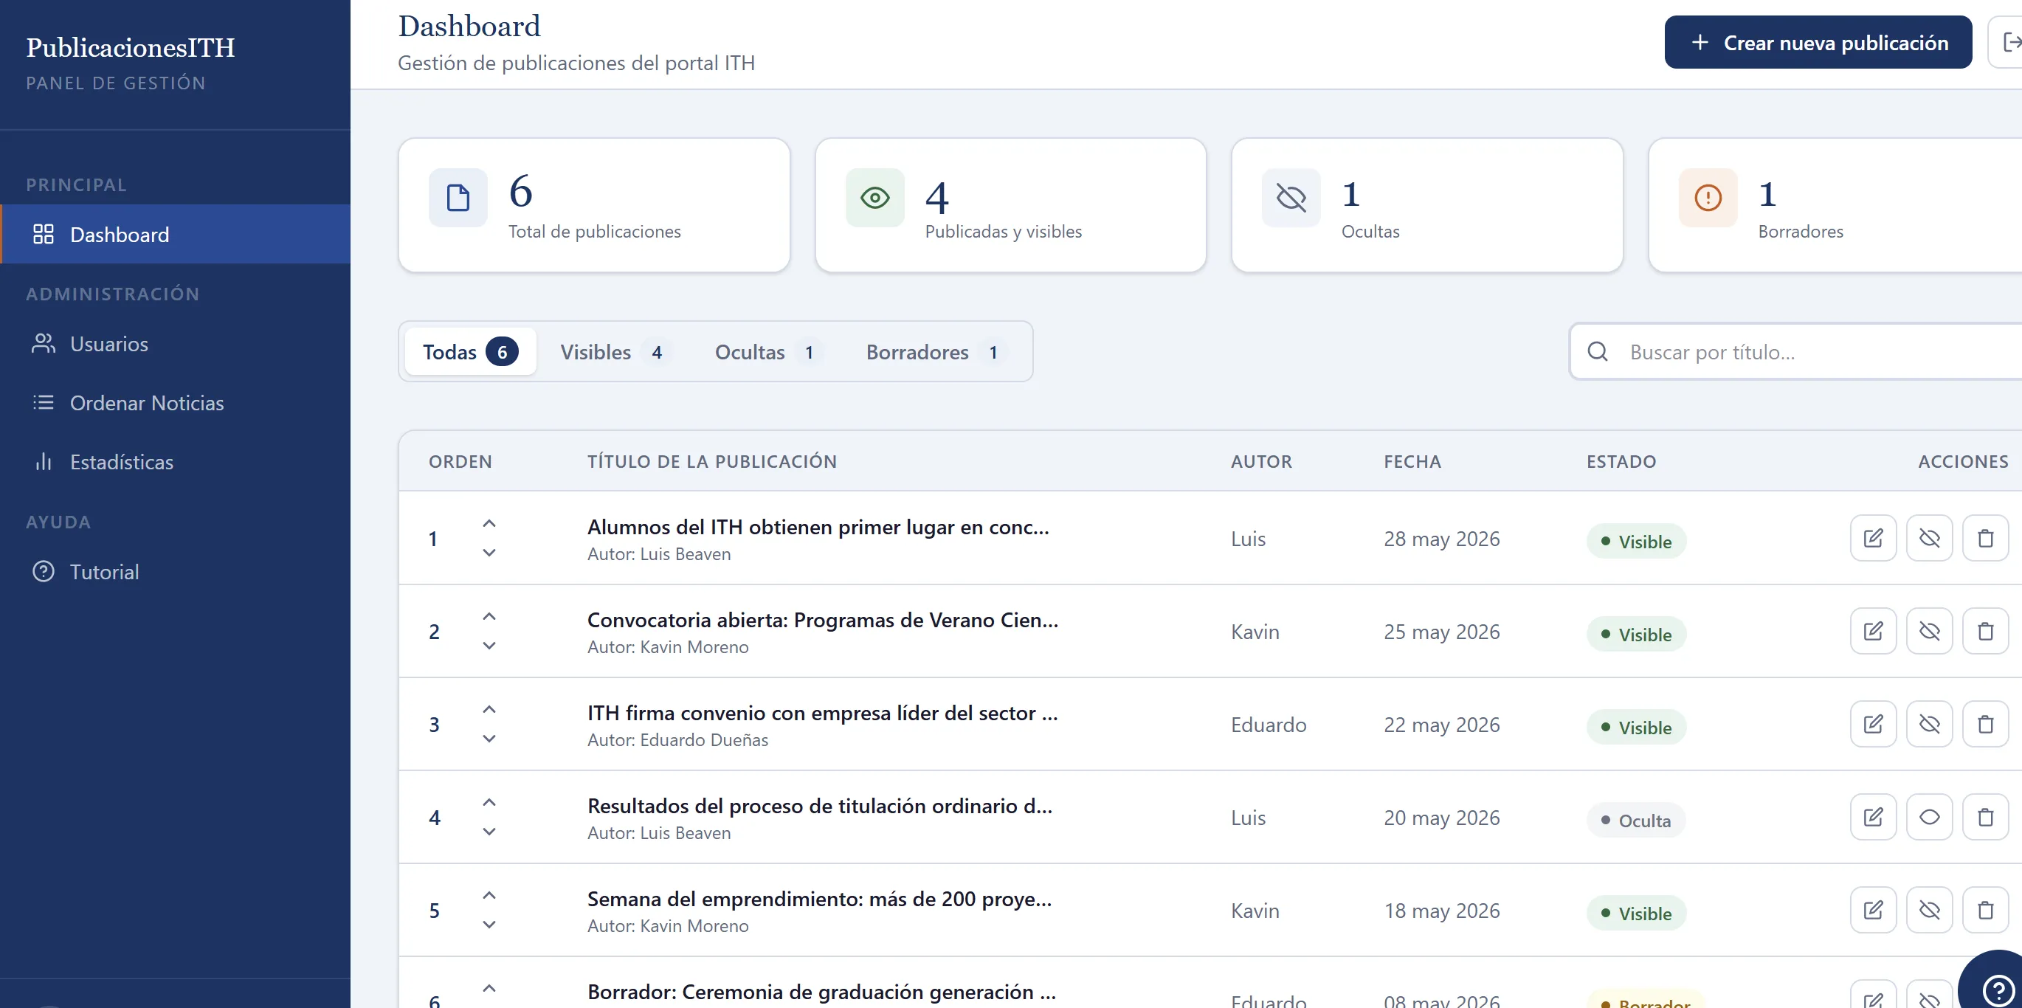Move publication 1 down in order

pos(489,553)
